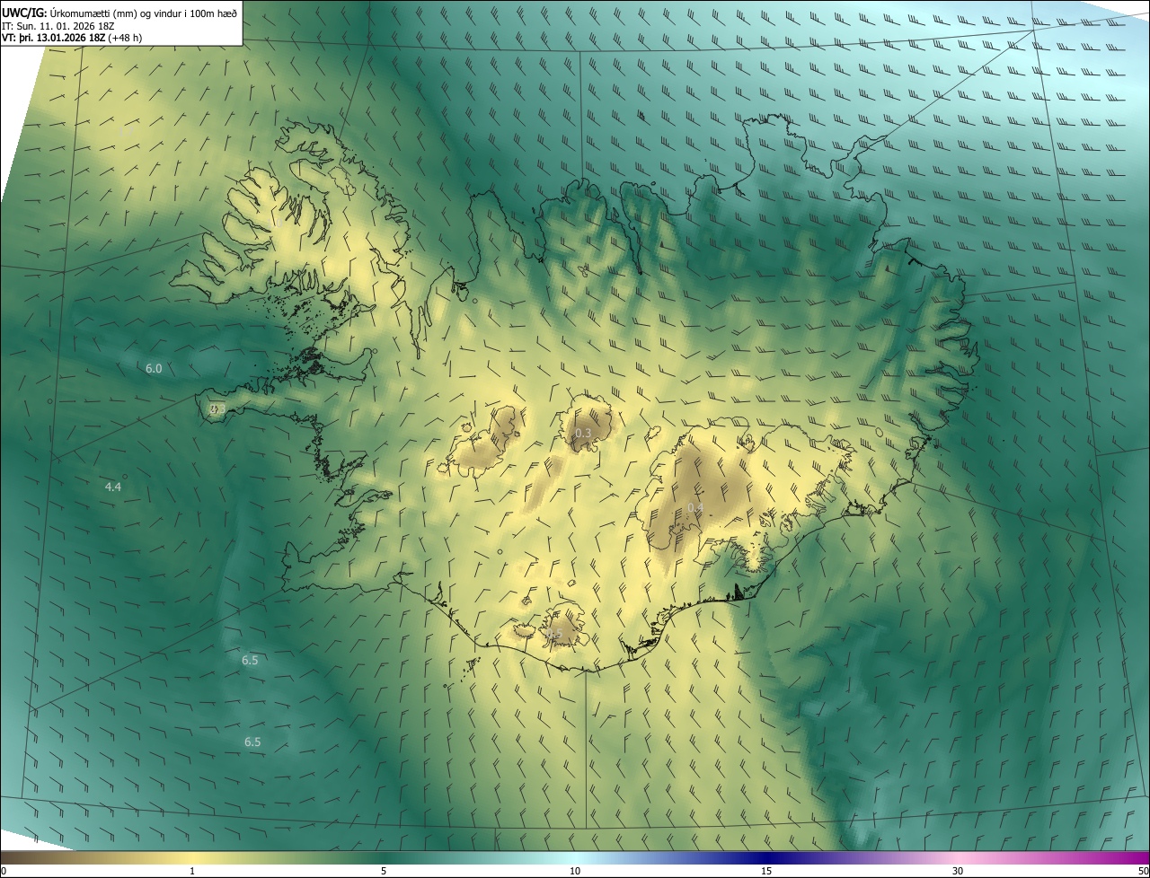Click the 1 tick label on the color scale
Viewport: 1150px width, 878px height.
[192, 871]
